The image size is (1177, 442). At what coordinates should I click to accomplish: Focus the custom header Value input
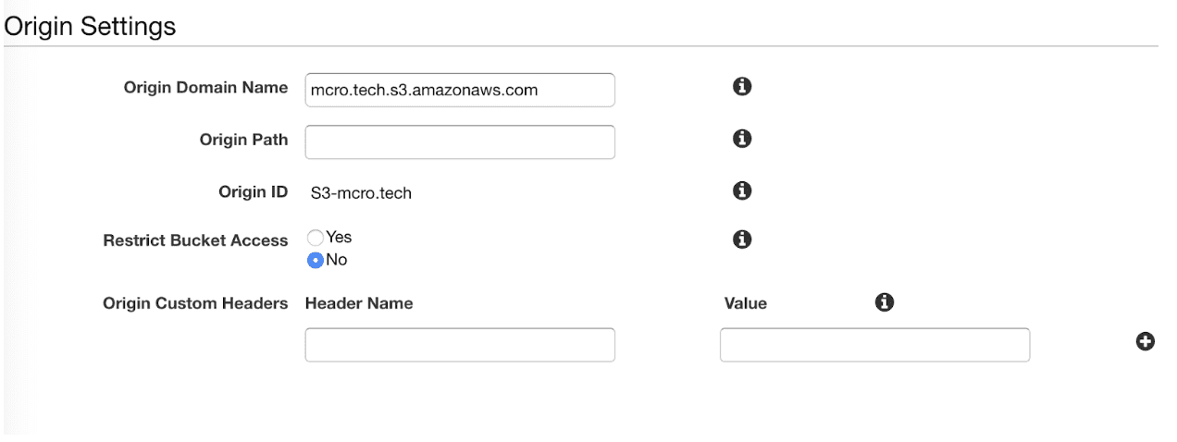coord(874,345)
